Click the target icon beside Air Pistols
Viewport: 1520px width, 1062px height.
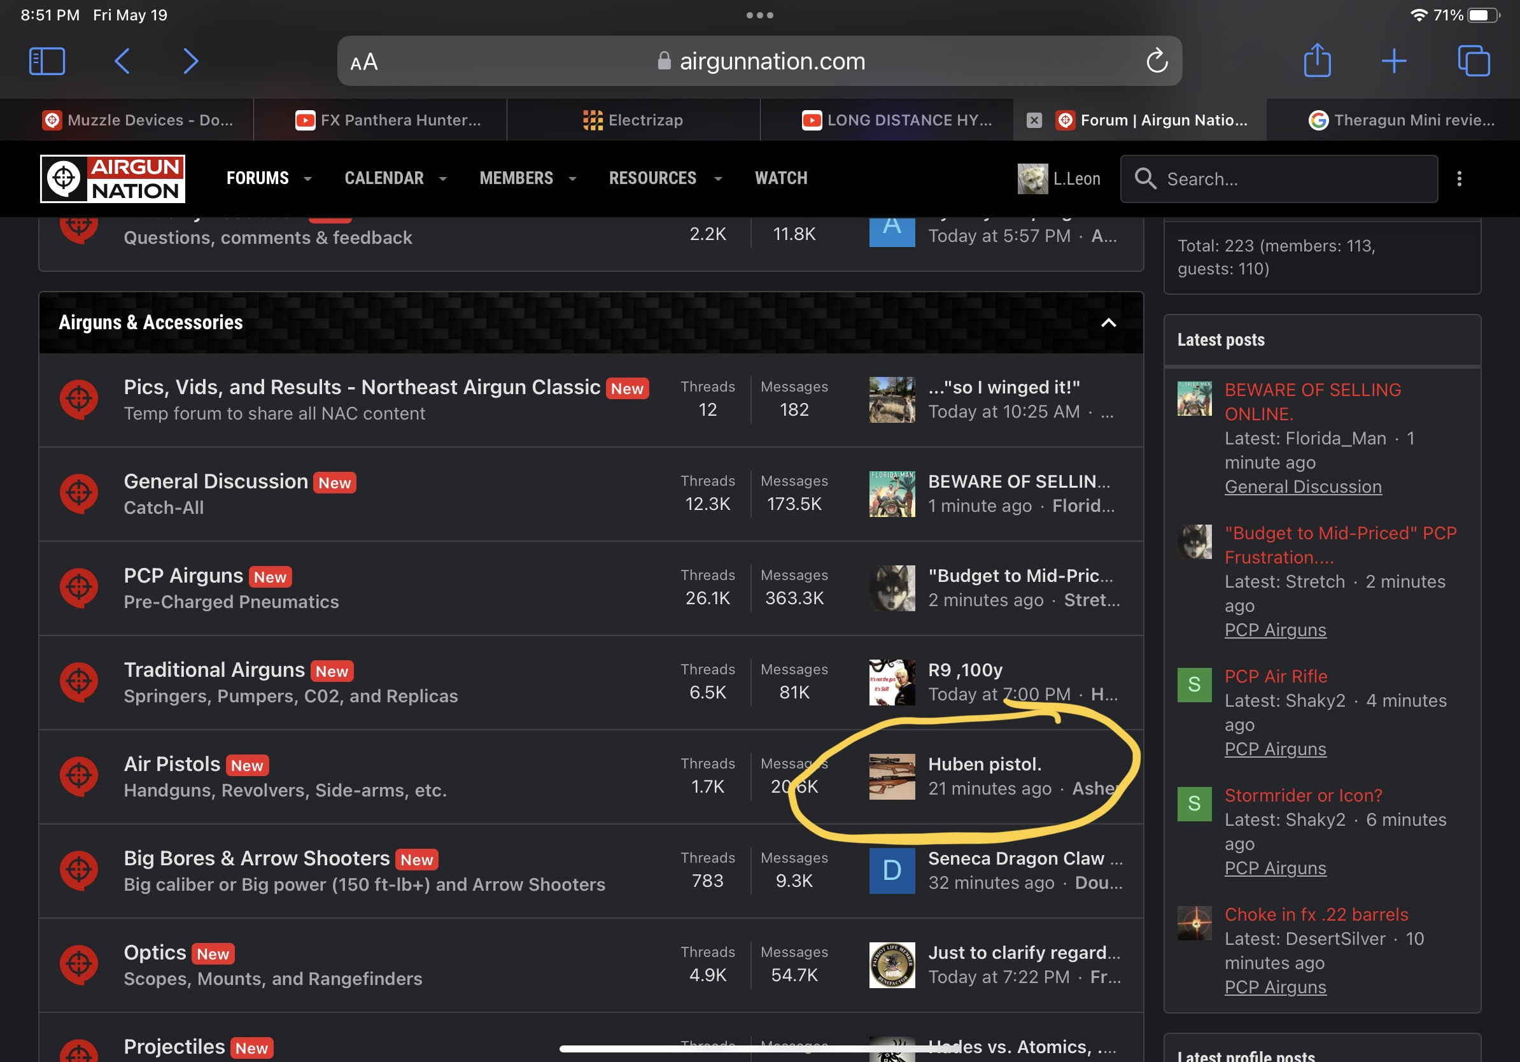79,776
